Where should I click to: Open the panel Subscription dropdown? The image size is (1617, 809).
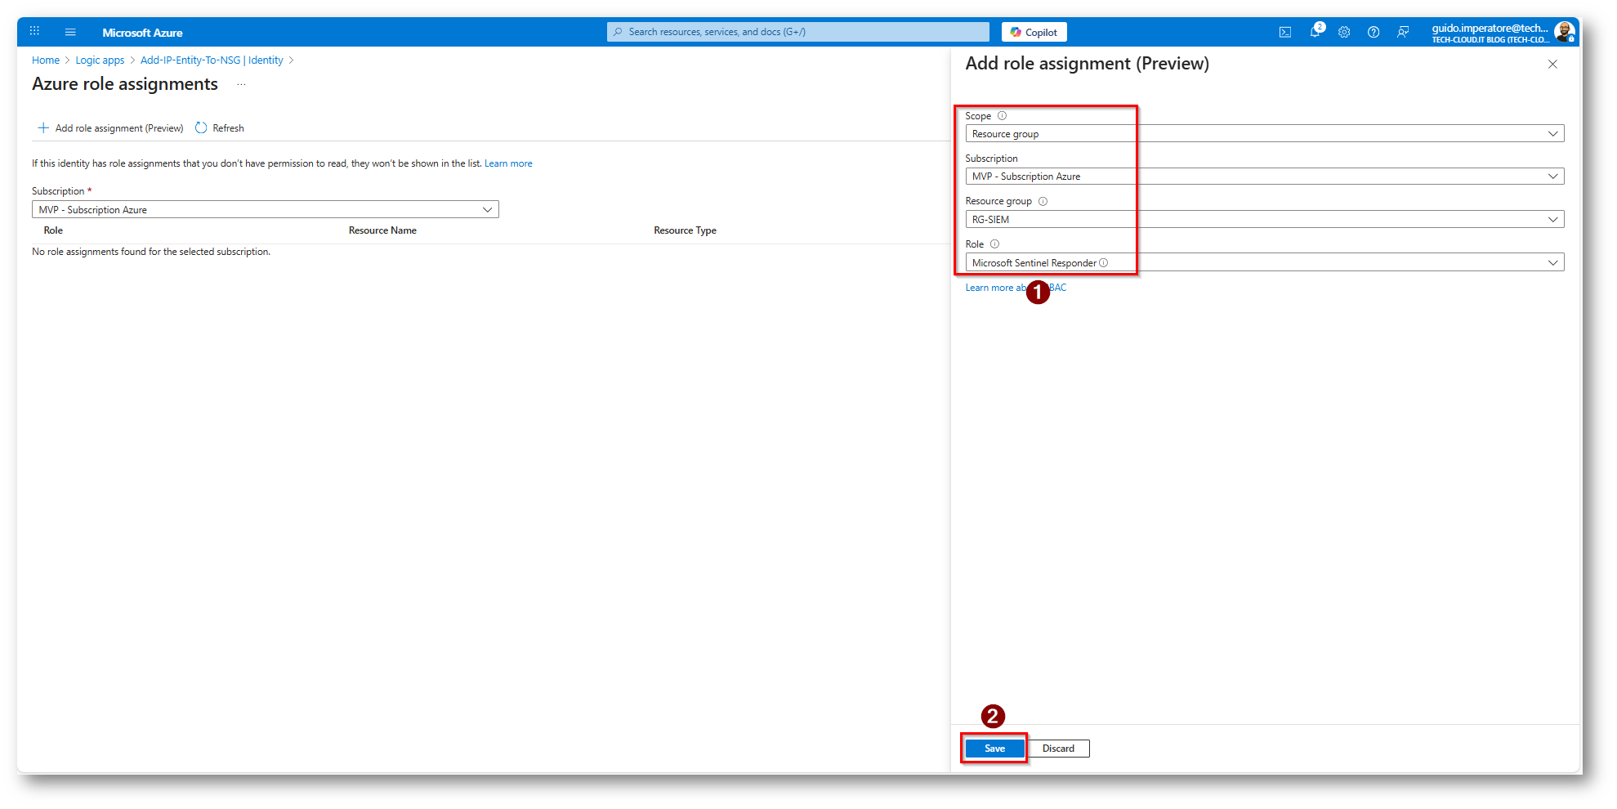pyautogui.click(x=1265, y=177)
